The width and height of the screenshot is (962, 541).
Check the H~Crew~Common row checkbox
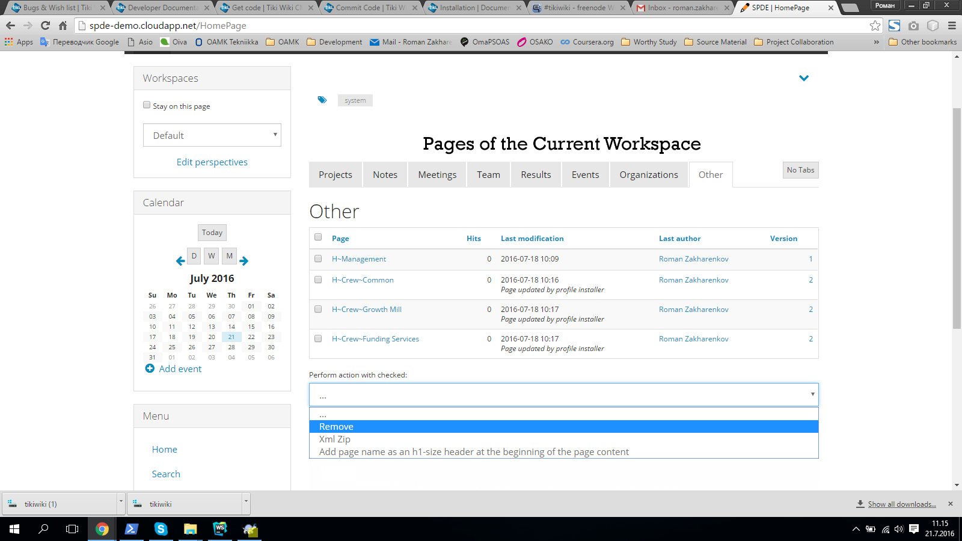tap(318, 280)
